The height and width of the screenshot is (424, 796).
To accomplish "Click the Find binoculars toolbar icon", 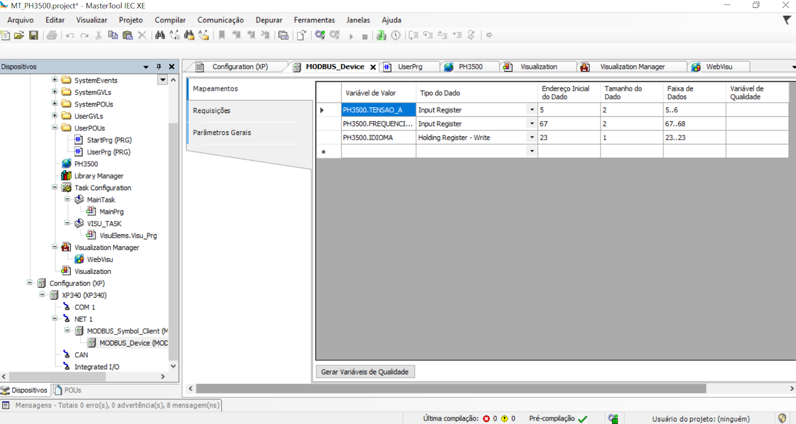I will coord(160,35).
